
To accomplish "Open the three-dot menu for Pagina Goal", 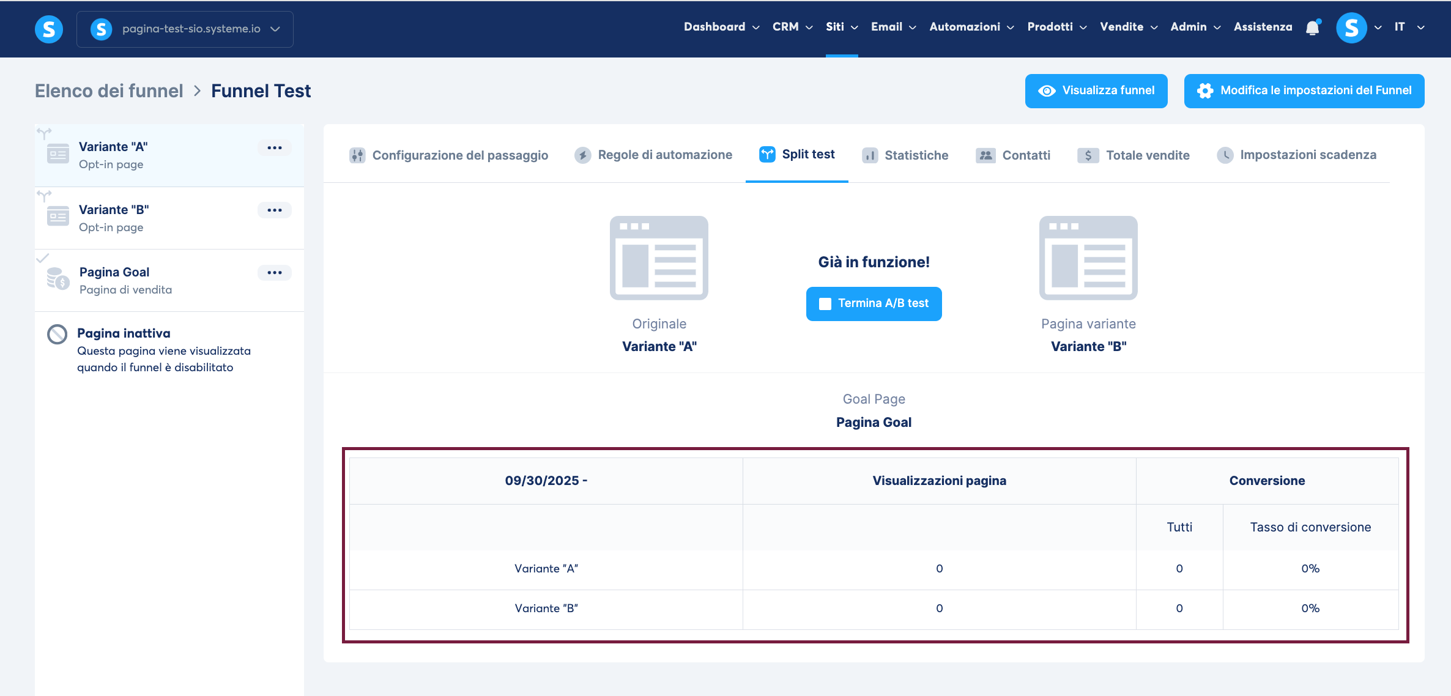I will pos(275,273).
